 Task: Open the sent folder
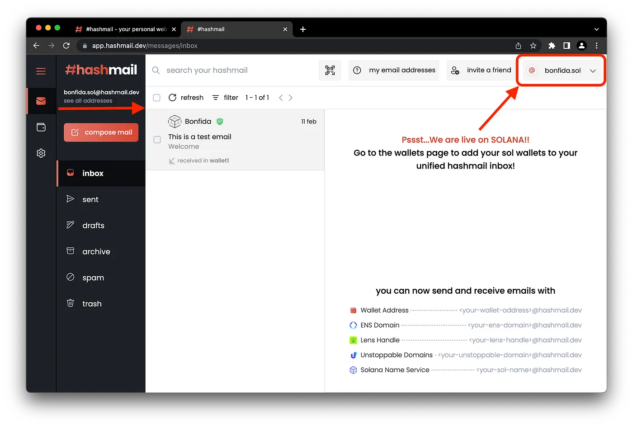click(101, 199)
